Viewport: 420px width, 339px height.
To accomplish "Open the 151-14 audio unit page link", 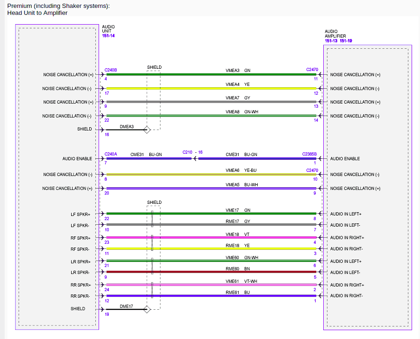I will point(108,36).
